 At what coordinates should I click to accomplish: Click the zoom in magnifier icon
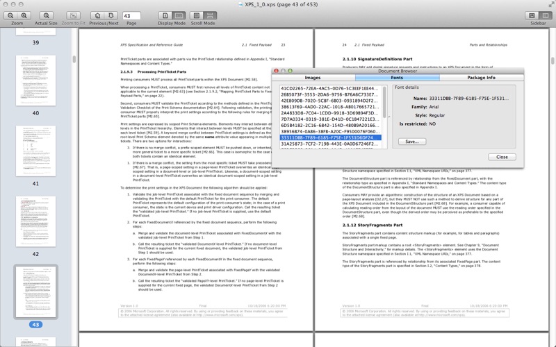(x=24, y=15)
